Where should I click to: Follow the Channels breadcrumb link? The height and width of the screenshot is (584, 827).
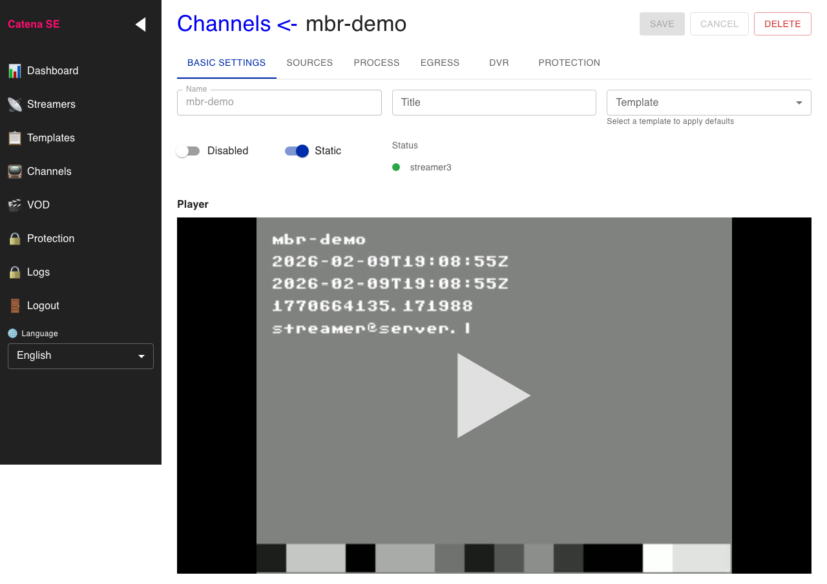[x=224, y=24]
